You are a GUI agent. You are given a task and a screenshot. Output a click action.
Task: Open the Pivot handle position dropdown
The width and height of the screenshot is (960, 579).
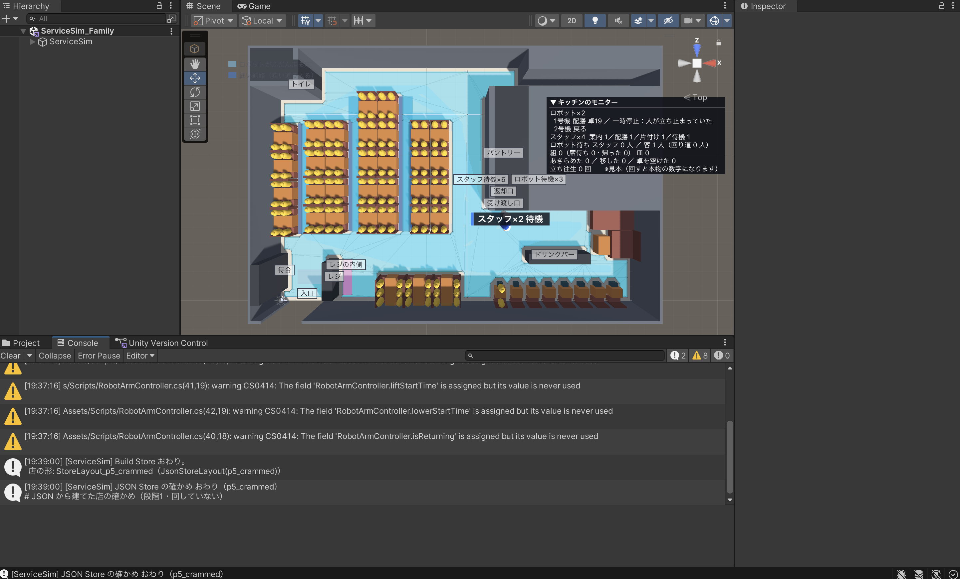point(213,21)
